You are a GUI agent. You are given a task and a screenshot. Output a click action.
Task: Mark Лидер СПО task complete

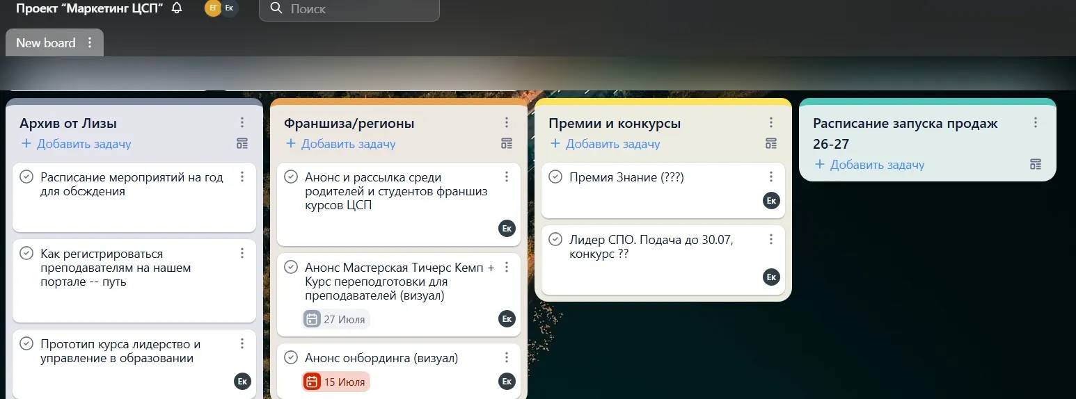coord(555,239)
